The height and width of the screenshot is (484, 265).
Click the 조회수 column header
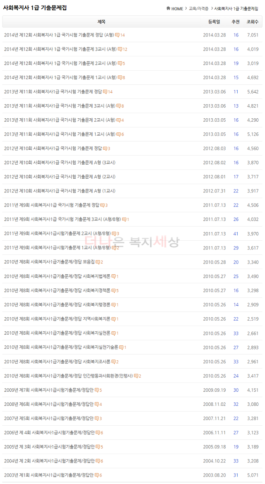(253, 22)
